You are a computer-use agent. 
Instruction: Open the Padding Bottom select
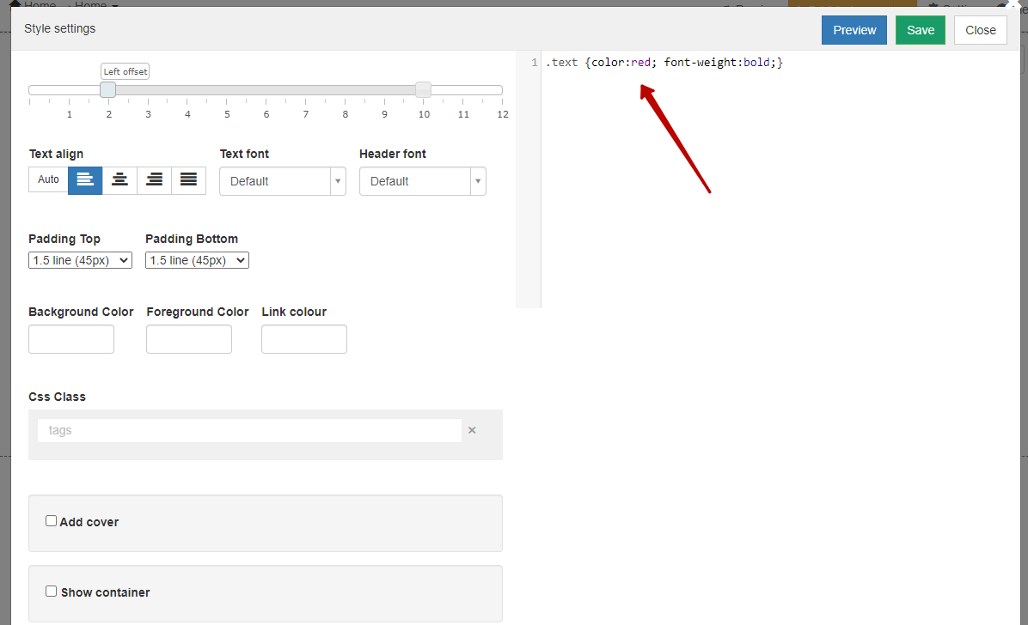(197, 260)
